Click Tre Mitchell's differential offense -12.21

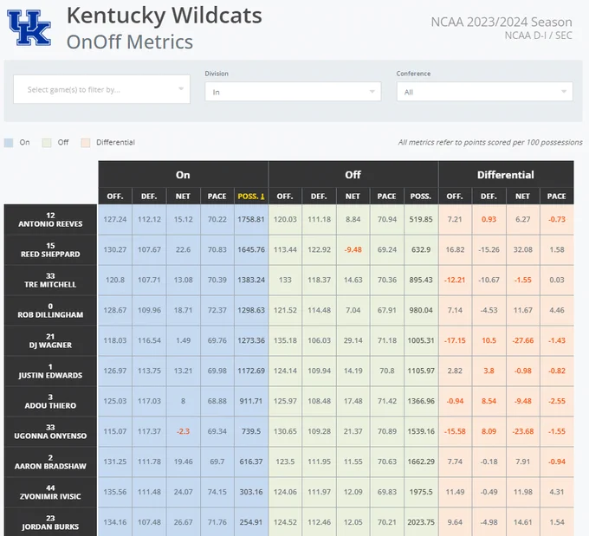pyautogui.click(x=455, y=281)
